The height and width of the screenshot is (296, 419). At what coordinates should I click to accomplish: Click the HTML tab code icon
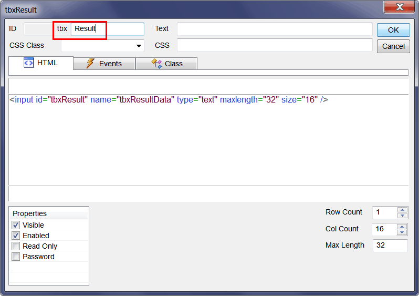(28, 63)
